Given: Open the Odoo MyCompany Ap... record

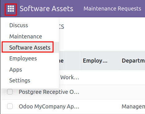Looking at the screenshot, I should [49, 107].
